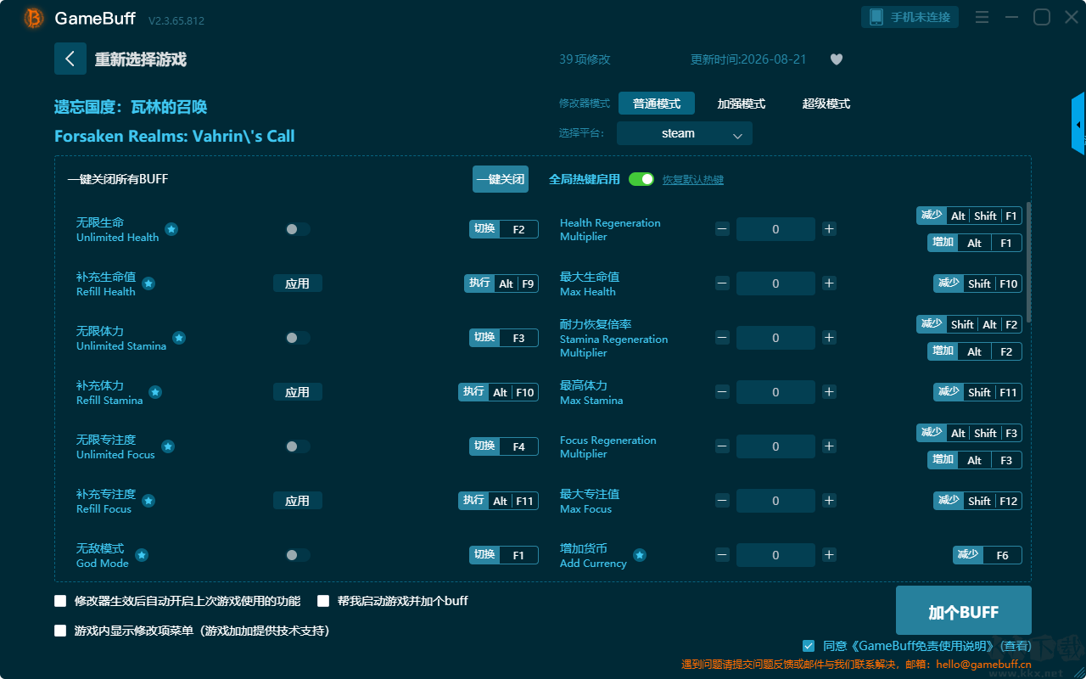Click the Max Stamina value field
The width and height of the screenshot is (1086, 679).
click(775, 392)
